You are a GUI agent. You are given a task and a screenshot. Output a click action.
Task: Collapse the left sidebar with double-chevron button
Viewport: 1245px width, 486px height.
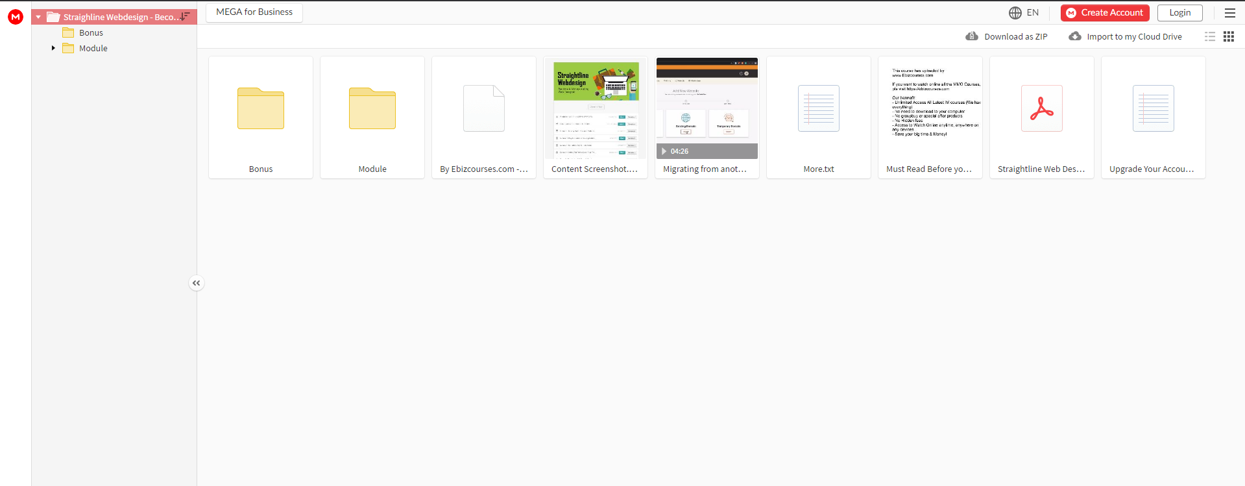(x=197, y=283)
